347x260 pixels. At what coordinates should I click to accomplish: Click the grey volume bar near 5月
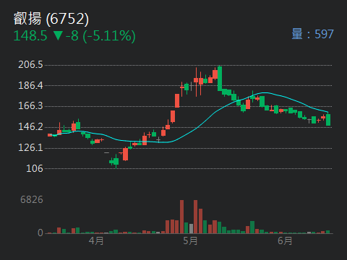[191, 228]
